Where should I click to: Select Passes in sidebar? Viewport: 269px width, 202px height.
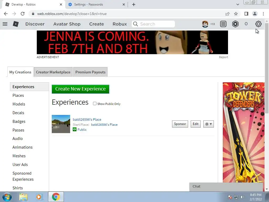tap(18, 130)
